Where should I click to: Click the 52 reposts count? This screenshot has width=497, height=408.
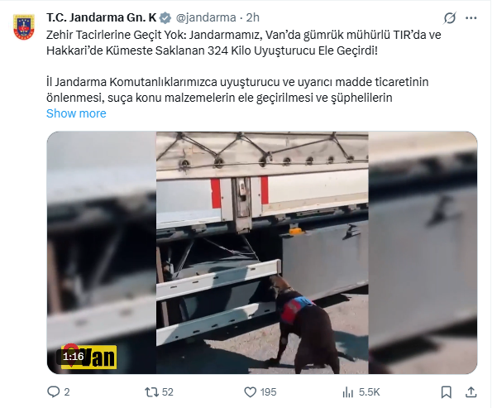(x=168, y=392)
